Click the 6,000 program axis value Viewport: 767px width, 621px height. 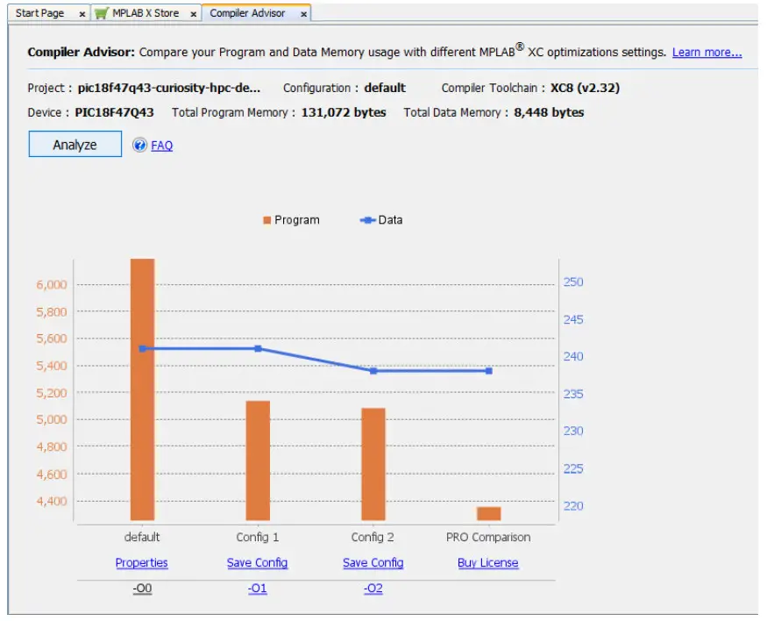52,285
